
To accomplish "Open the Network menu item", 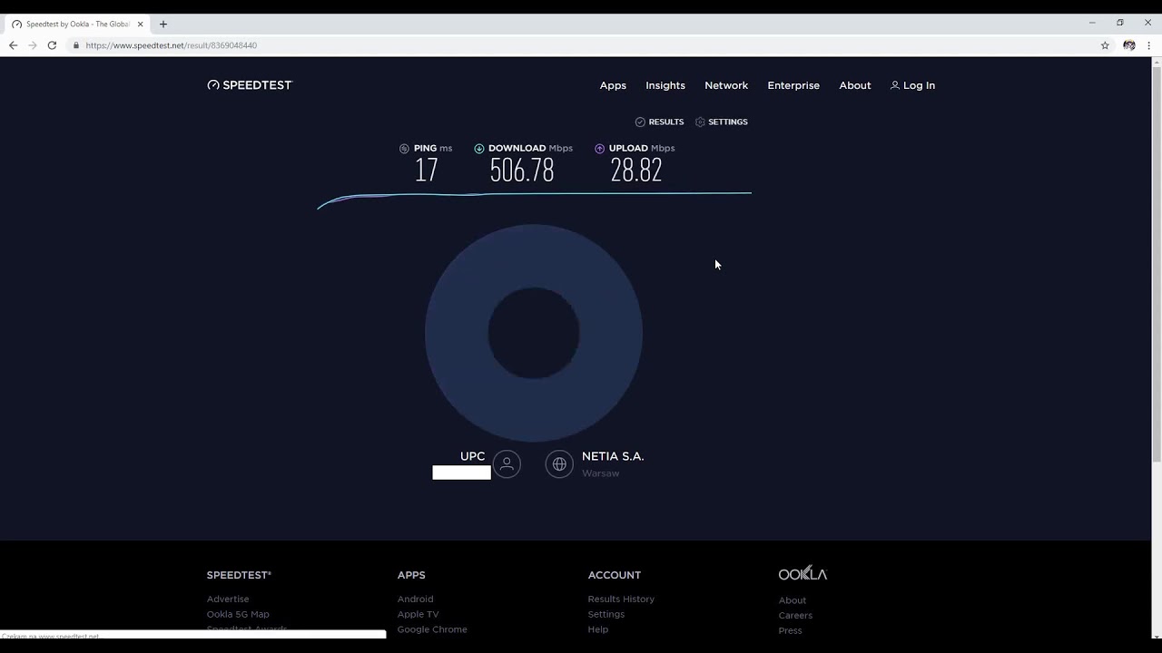I will pyautogui.click(x=726, y=85).
